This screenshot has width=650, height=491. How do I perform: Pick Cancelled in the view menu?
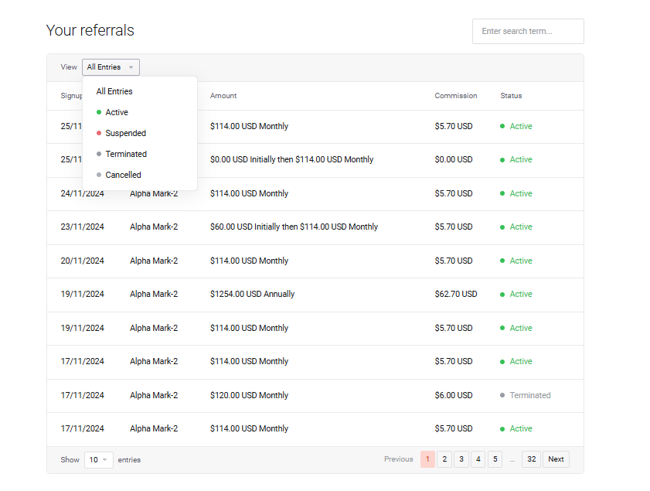[123, 175]
